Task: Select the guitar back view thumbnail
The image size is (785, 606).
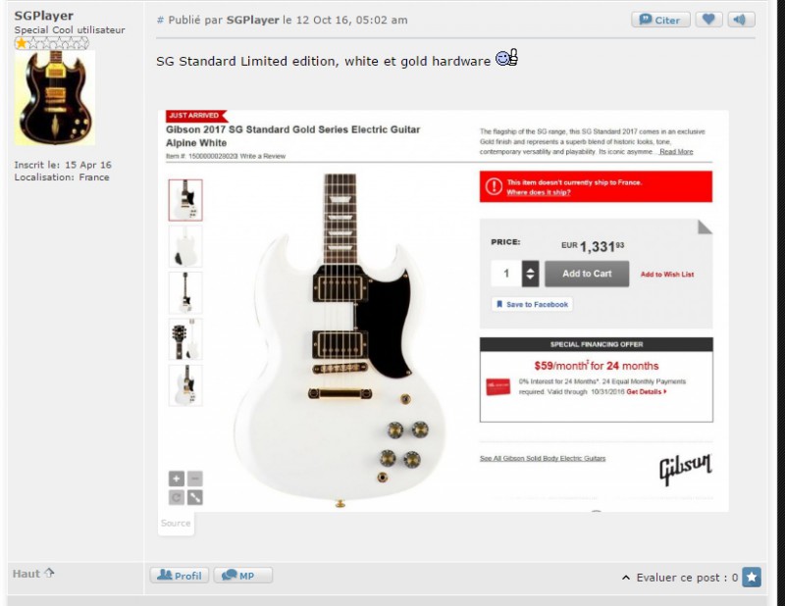Action: pyautogui.click(x=185, y=246)
